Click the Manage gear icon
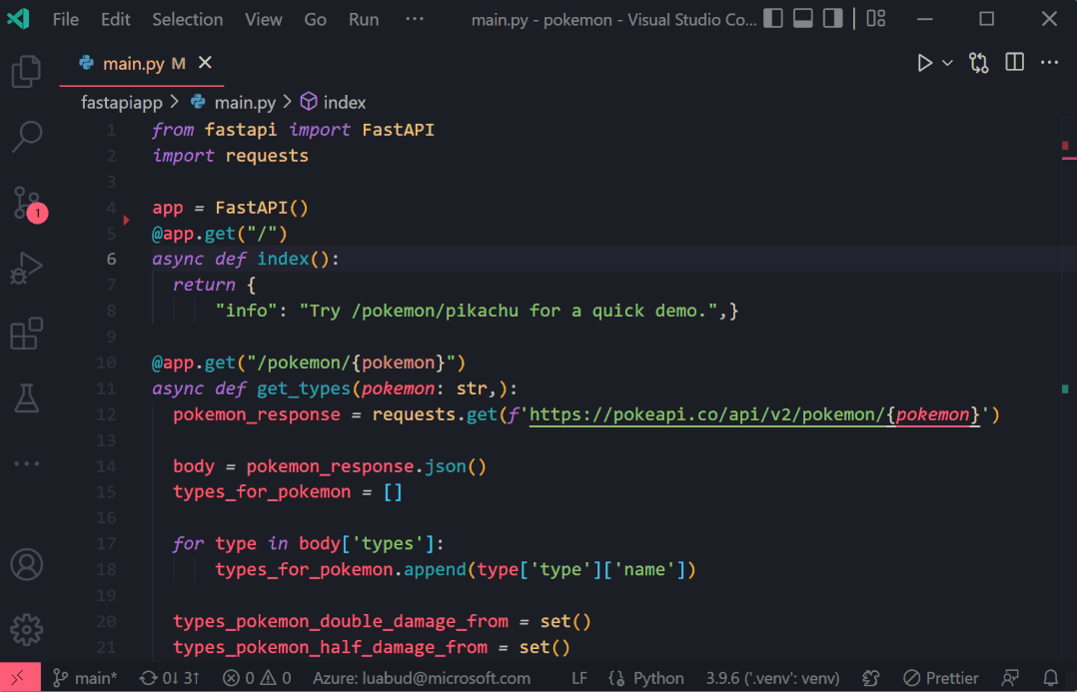Viewport: 1077px width, 692px height. pyautogui.click(x=26, y=629)
